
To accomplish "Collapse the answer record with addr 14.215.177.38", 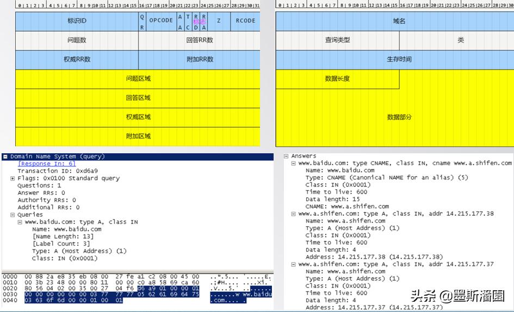I will click(x=293, y=214).
